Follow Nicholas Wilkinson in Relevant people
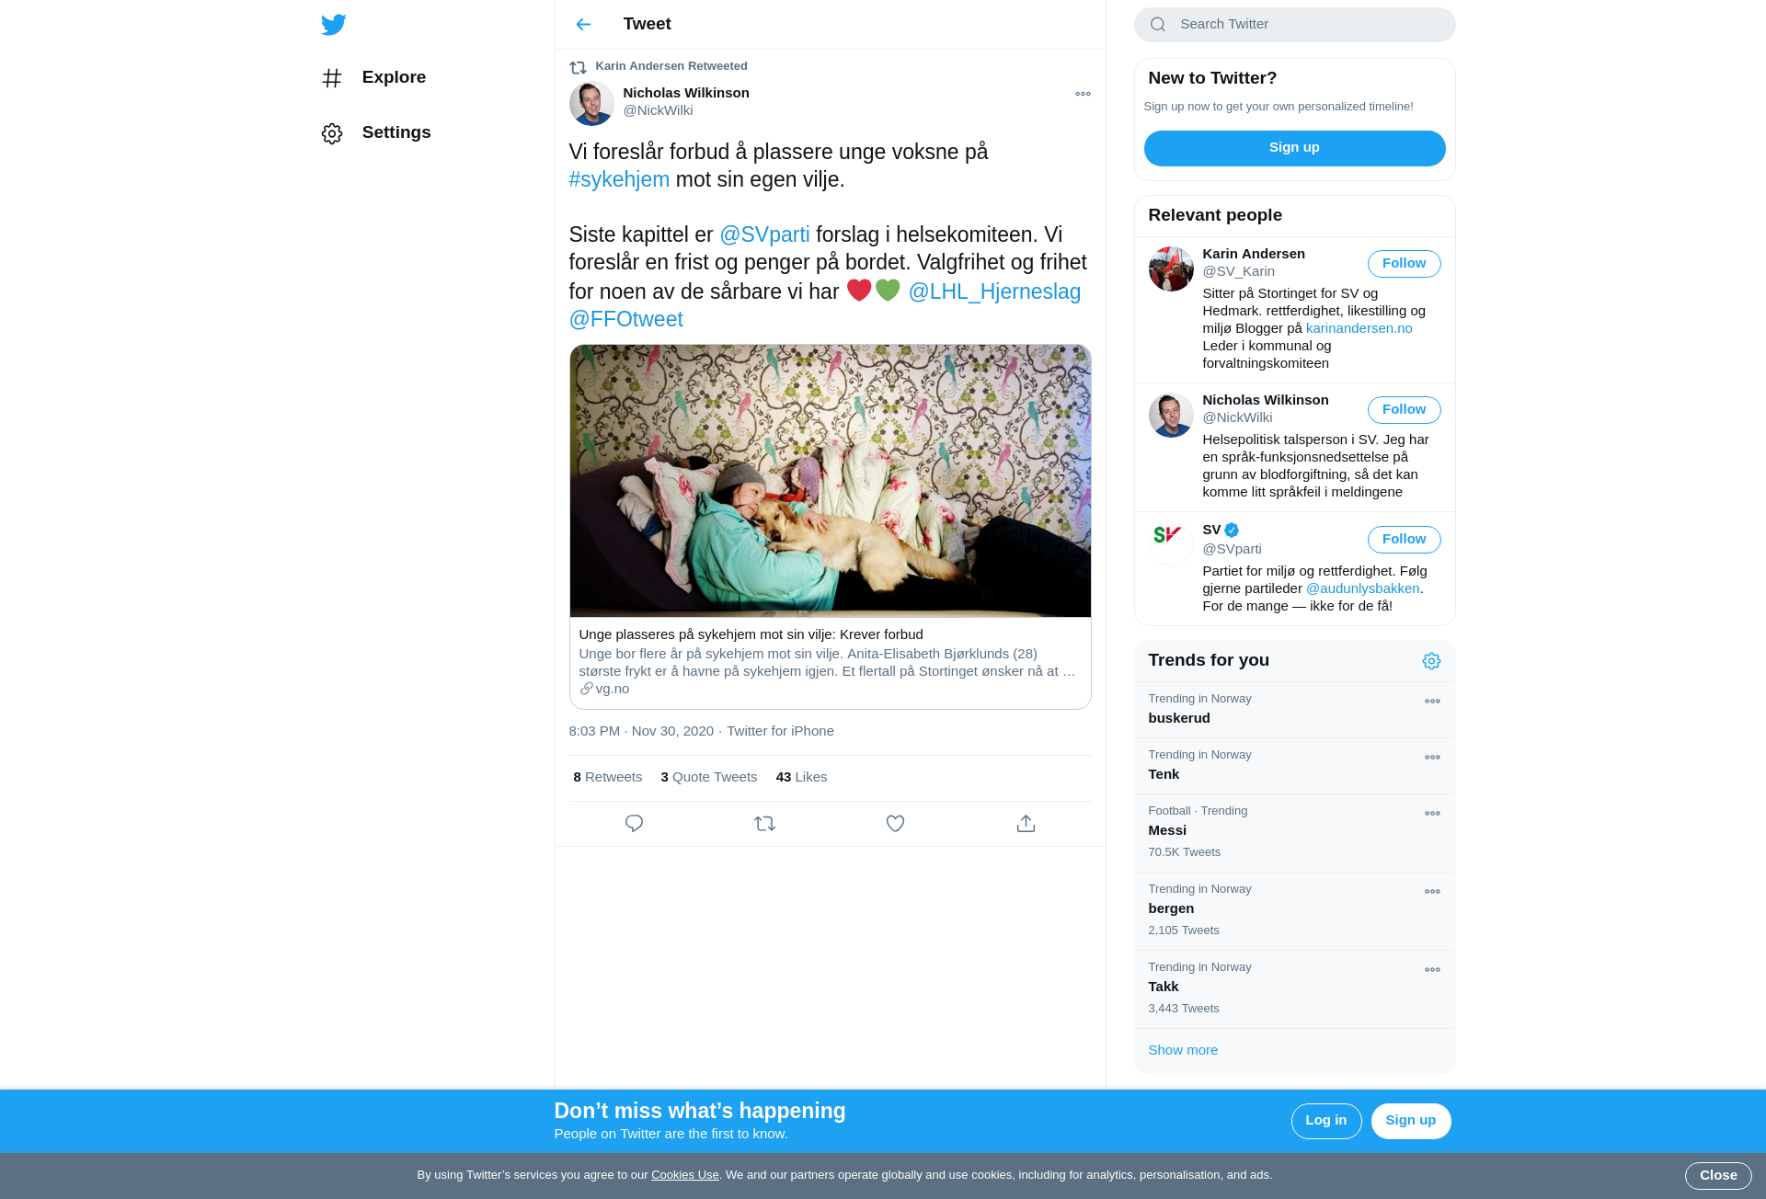Viewport: 1766px width, 1199px height. [x=1404, y=410]
